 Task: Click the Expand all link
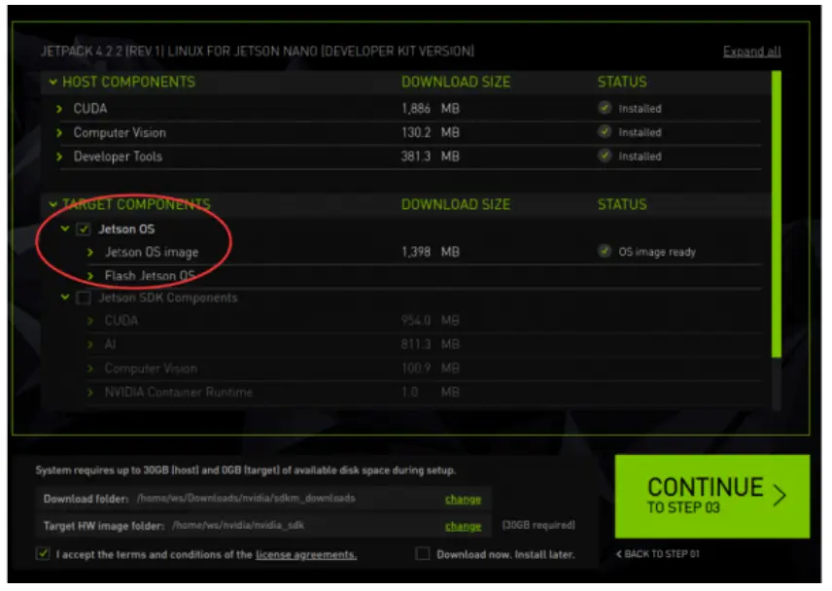pos(751,52)
